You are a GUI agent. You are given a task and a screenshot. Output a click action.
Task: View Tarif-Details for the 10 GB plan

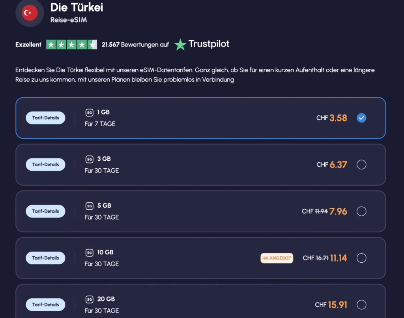point(46,258)
